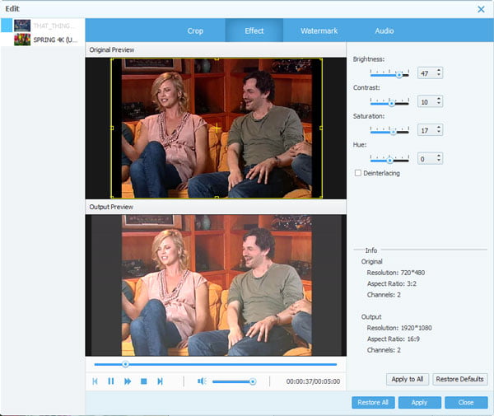This screenshot has height=416, width=494.
Task: Click the right-middle yellow crop handle
Action: [321, 128]
